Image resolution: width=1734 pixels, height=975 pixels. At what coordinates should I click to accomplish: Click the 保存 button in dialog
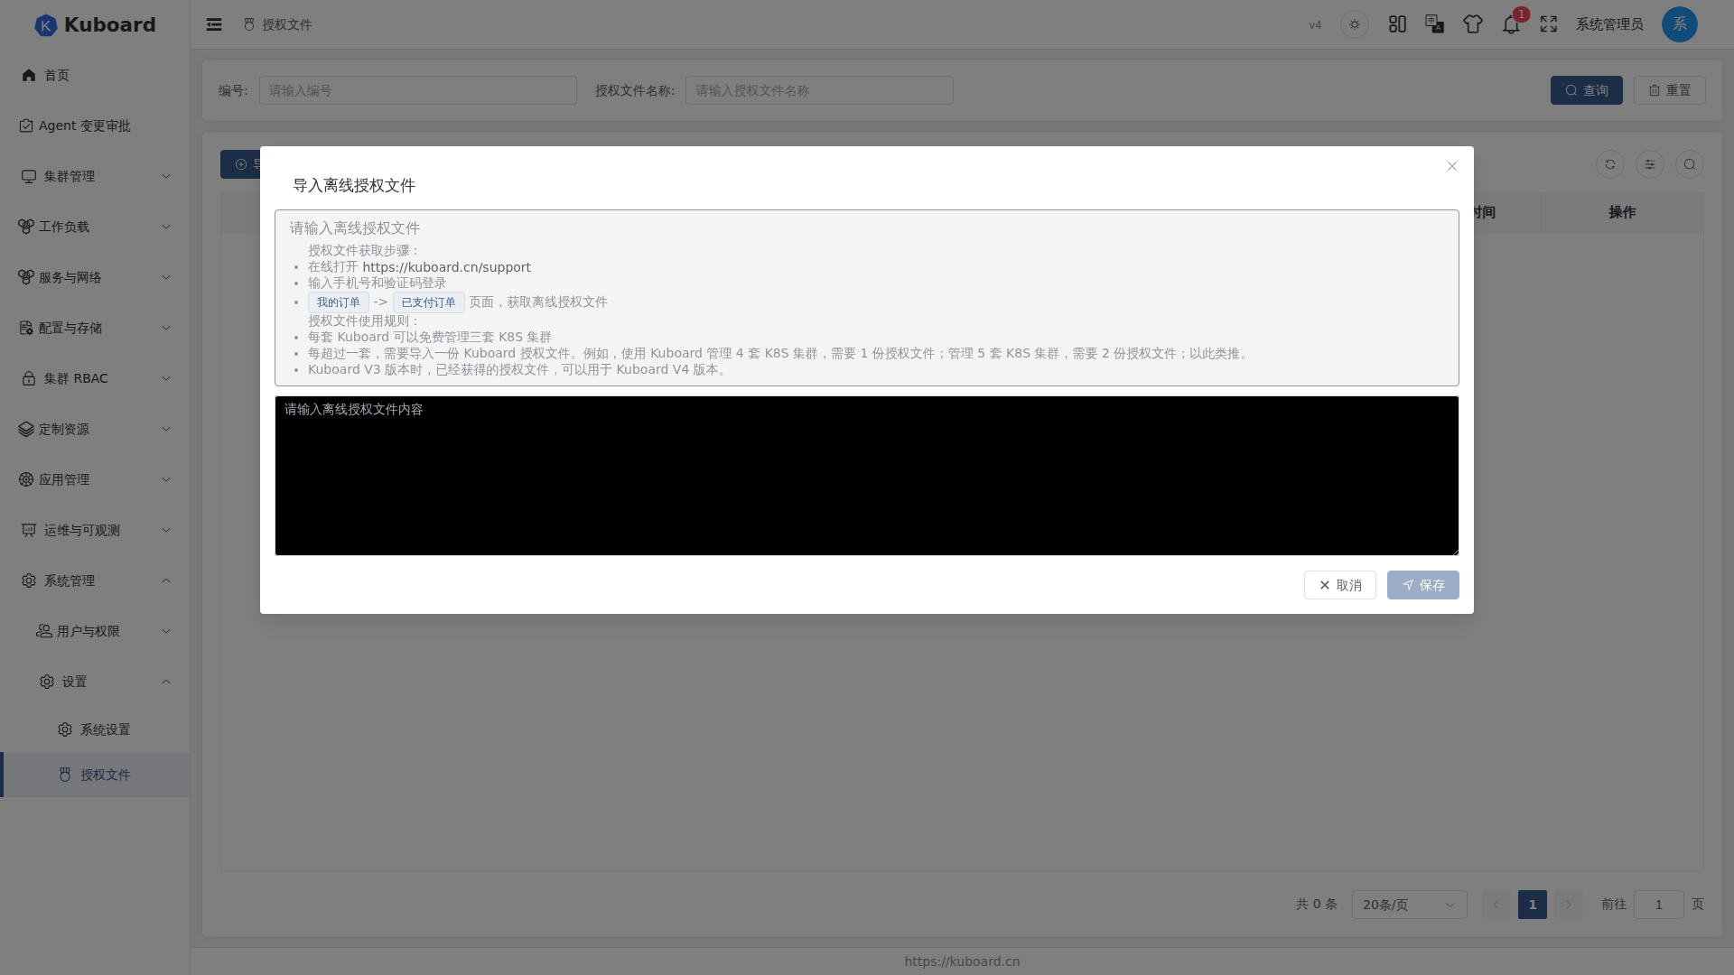tap(1423, 585)
